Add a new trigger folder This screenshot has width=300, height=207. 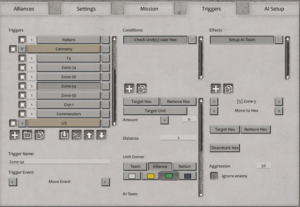[x=27, y=135]
